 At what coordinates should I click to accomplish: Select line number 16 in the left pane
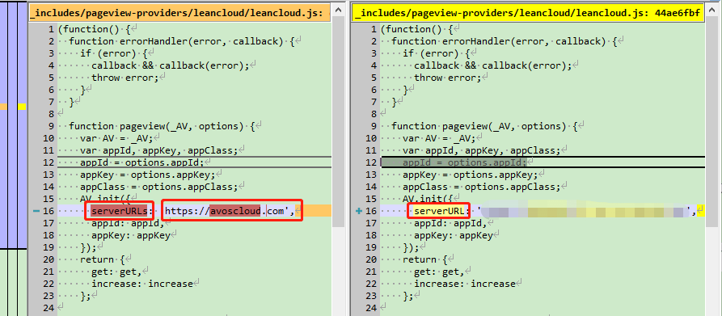[48, 211]
